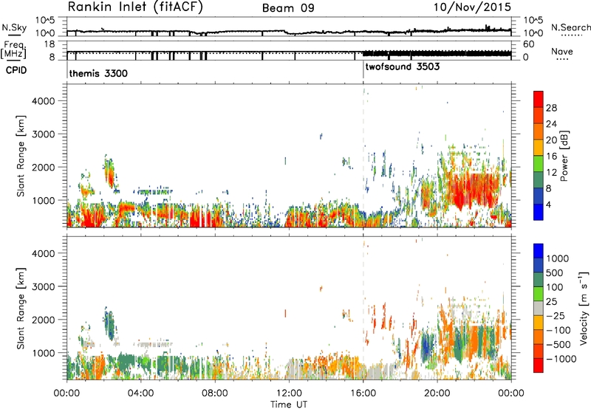591x409 pixels.
Task: Click the '04:00' time axis tick label
Action: coord(140,393)
